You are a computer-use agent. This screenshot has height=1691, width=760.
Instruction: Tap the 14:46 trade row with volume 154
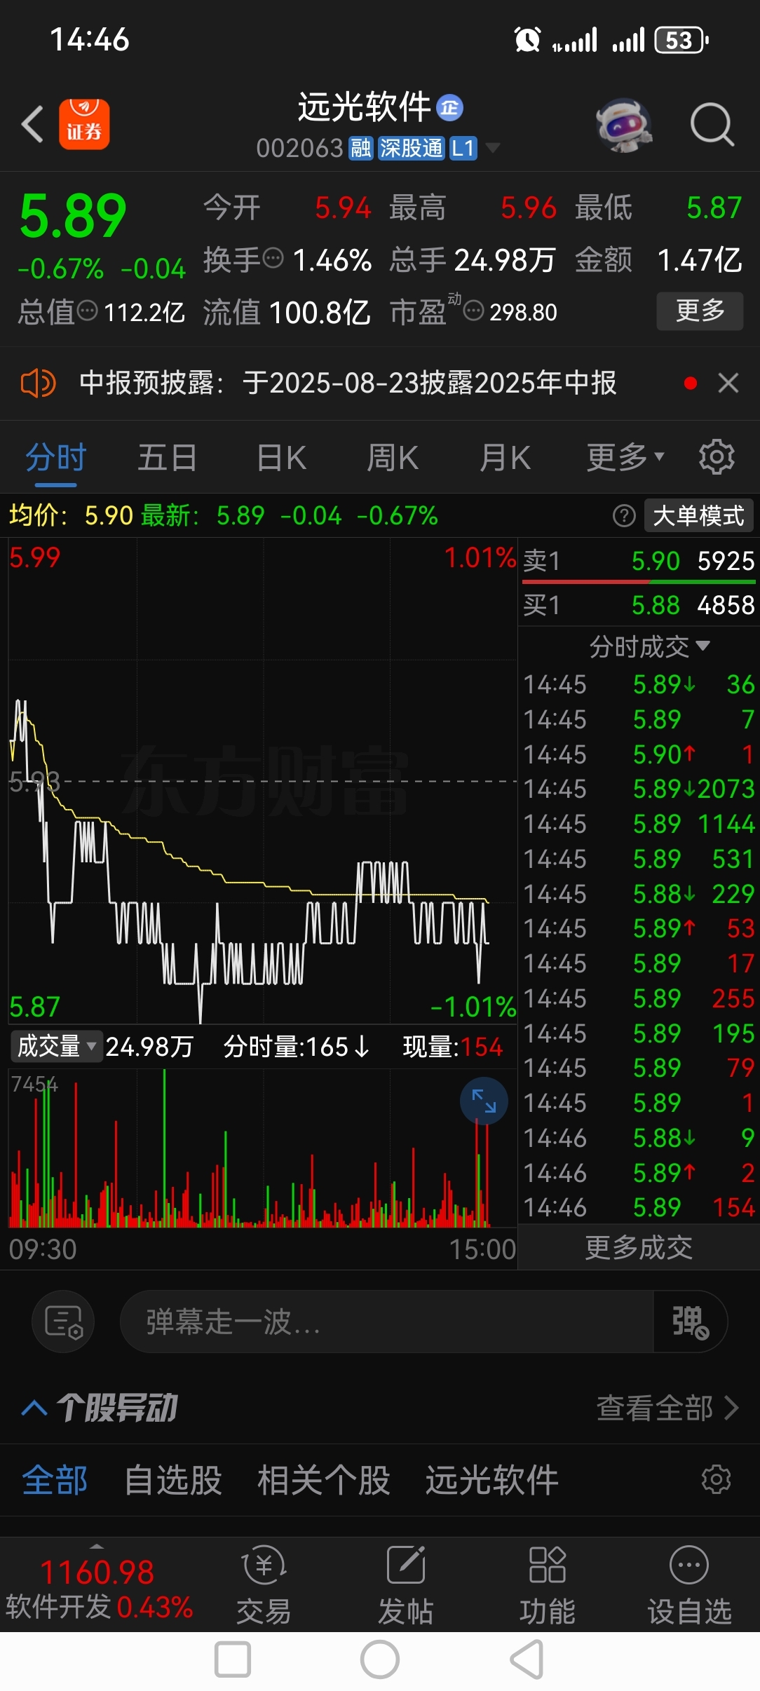pos(639,1207)
